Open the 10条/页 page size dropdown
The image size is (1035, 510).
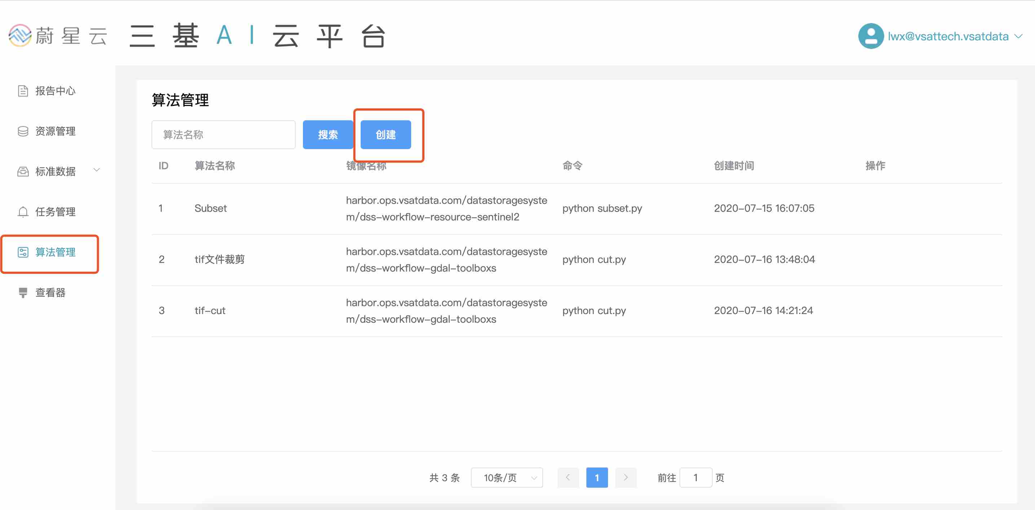pyautogui.click(x=506, y=478)
